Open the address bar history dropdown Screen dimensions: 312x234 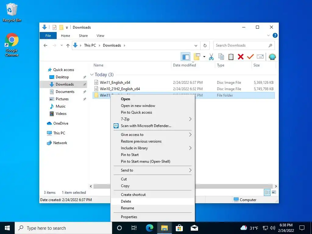196,45
